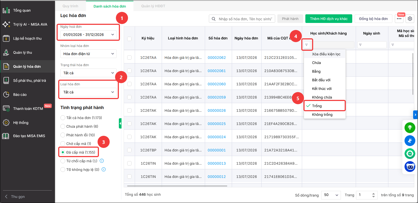Choose Bắt đầu với in filter menu
Screen dimensions: 418x203
click(325, 80)
